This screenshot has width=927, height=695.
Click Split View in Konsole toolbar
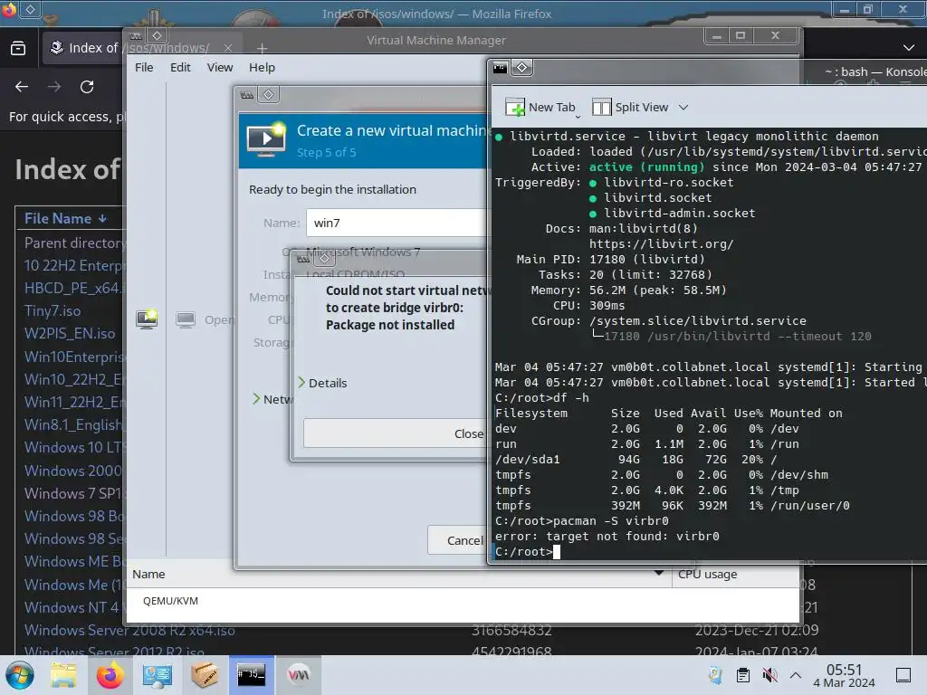[630, 107]
